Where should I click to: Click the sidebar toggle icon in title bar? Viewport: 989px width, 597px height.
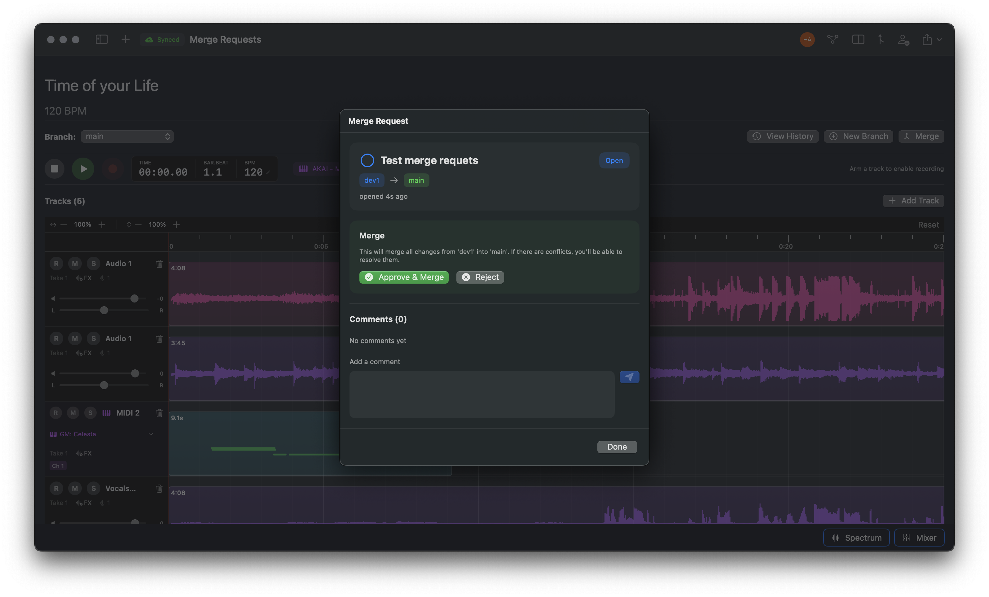tap(102, 39)
